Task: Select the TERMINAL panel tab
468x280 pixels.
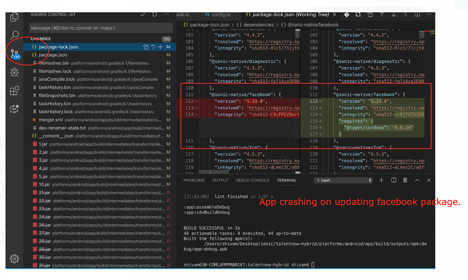Action: click(286, 180)
